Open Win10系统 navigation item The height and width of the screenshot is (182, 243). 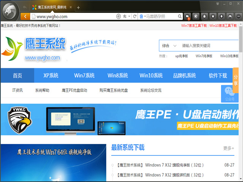(x=151, y=75)
